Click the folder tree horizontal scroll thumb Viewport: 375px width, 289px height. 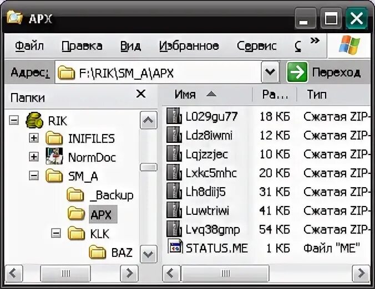coord(65,273)
